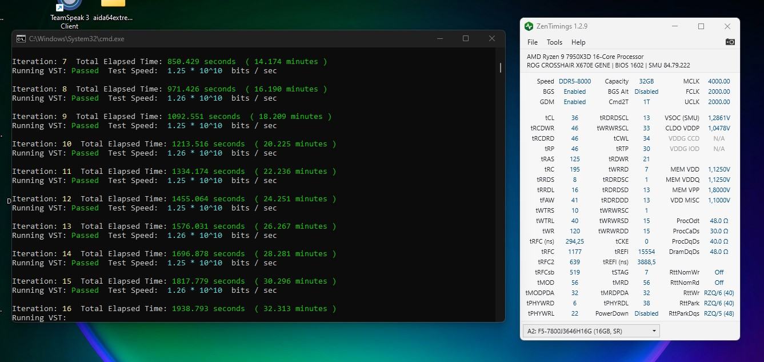This screenshot has width=764, height=362.
Task: Click the RttPark RZQ/6 (40) value
Action: (x=719, y=303)
